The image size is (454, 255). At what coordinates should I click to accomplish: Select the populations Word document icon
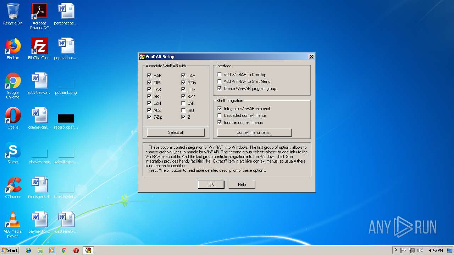coord(66,49)
